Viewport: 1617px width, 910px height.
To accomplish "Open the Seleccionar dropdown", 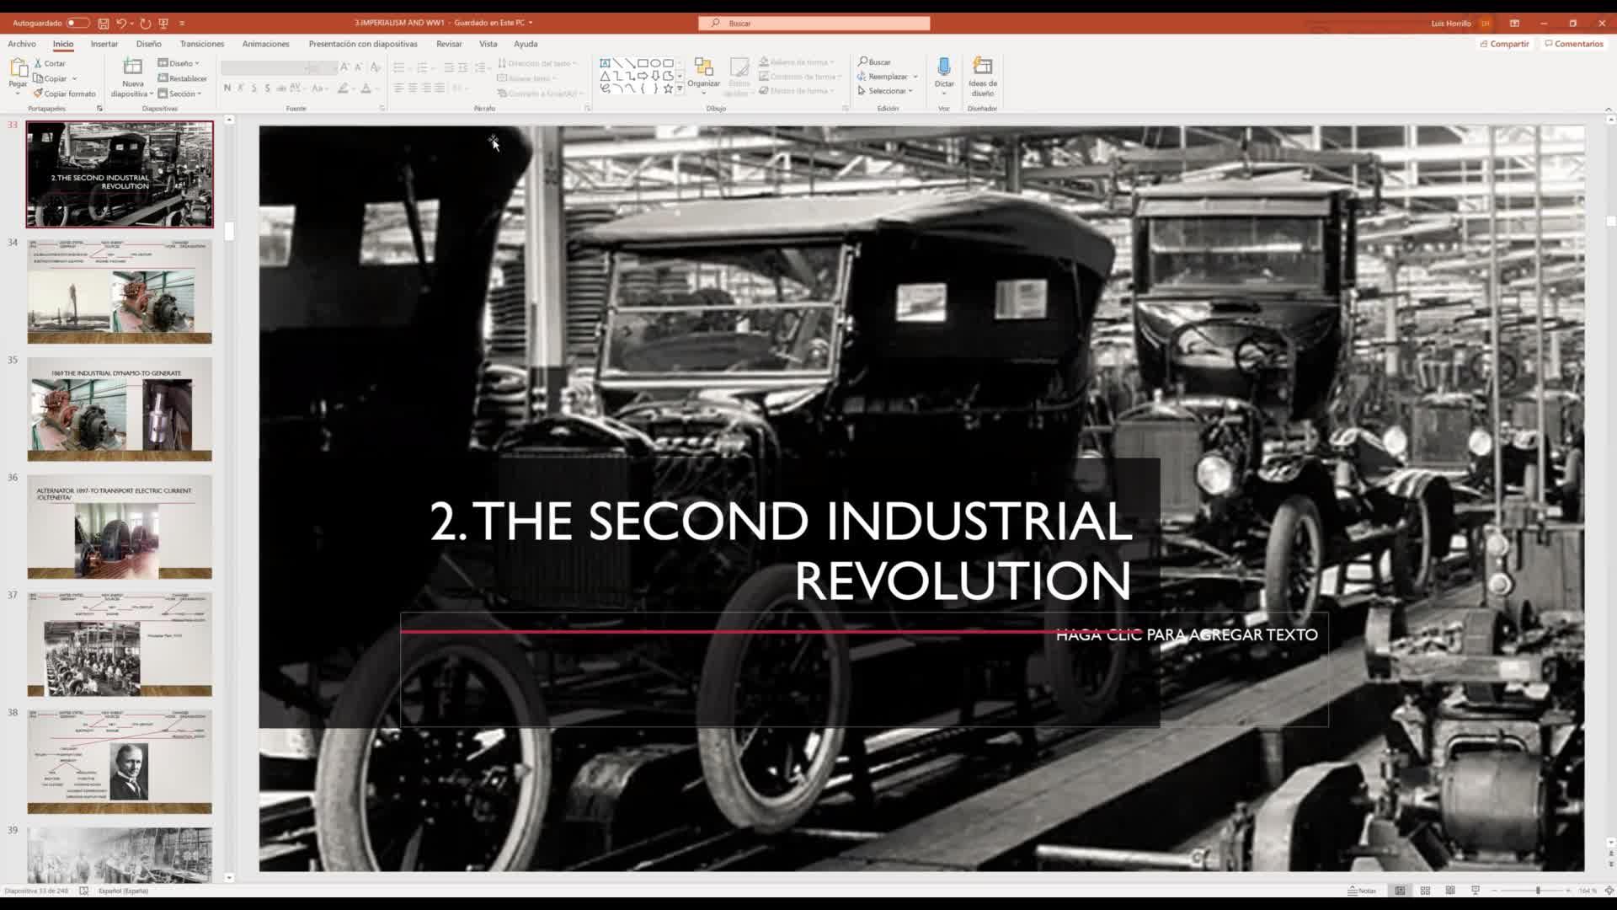I will pos(886,91).
